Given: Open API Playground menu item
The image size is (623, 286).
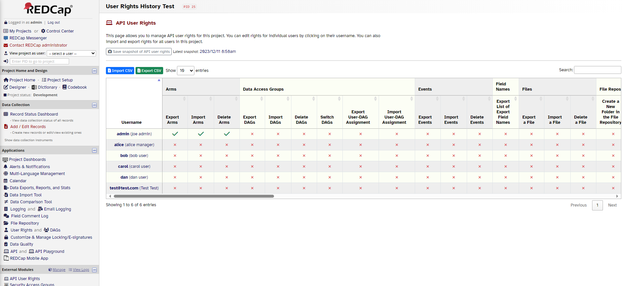Looking at the screenshot, I should [x=50, y=252].
